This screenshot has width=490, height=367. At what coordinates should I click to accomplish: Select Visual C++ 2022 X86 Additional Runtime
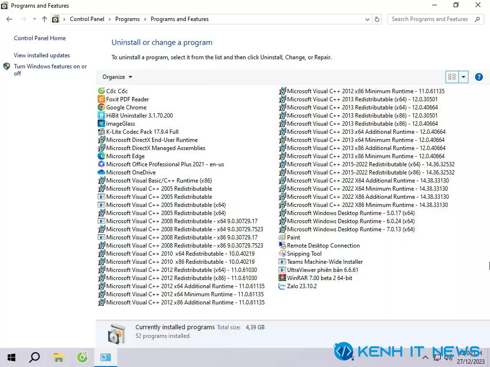[x=364, y=196]
